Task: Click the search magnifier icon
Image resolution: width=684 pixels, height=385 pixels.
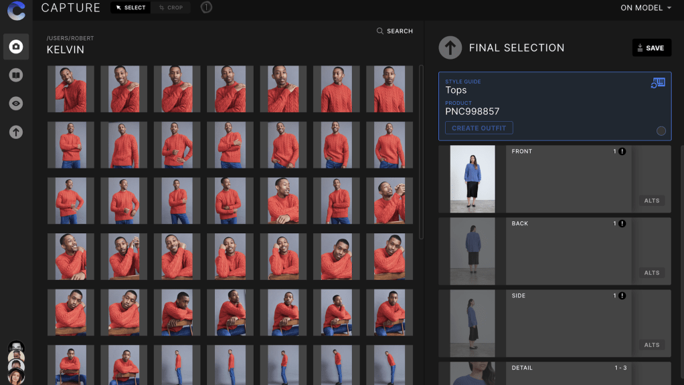Action: [380, 31]
